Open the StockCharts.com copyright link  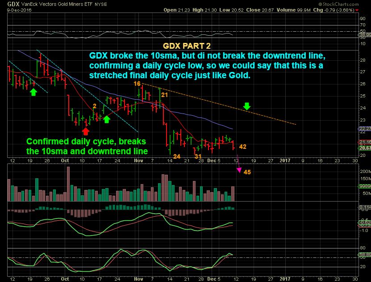point(338,4)
